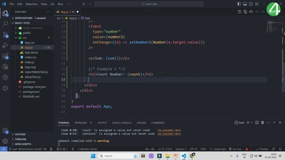Viewport: 285px width, 160px height.
Task: Open the Run and Debug view
Action: [5, 45]
